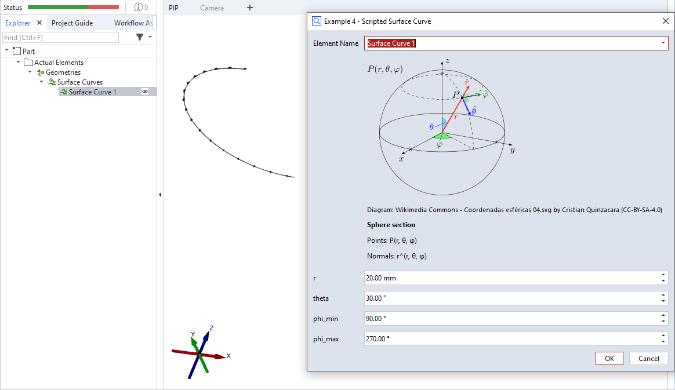
Task: Open the filter dropdown arrow
Action: 150,37
